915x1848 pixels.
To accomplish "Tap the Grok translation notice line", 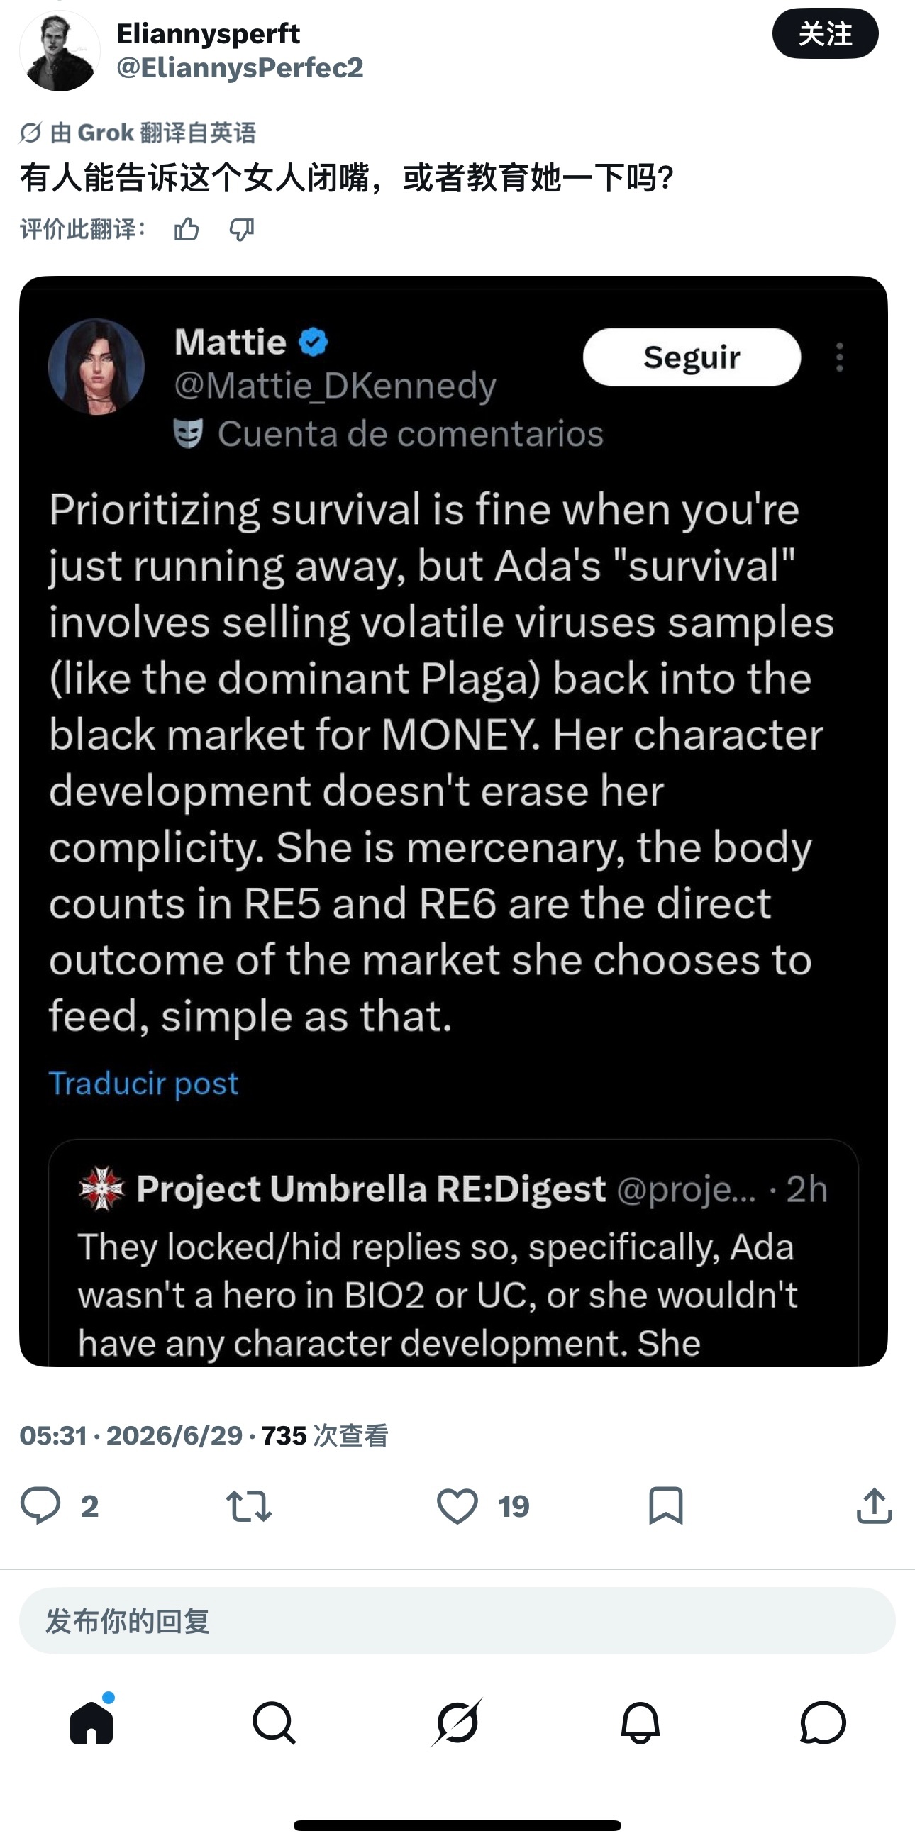I will pyautogui.click(x=138, y=133).
